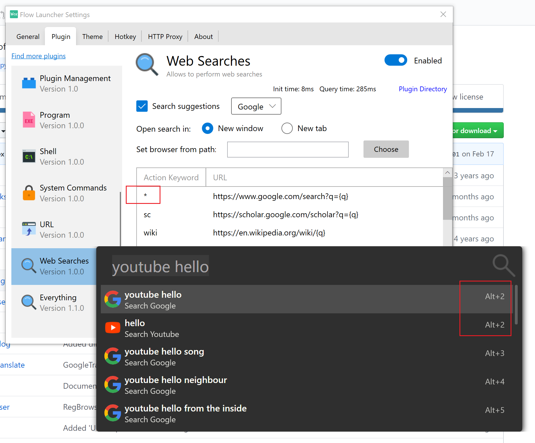Click the launcher query box 'youtube hello'

[160, 266]
